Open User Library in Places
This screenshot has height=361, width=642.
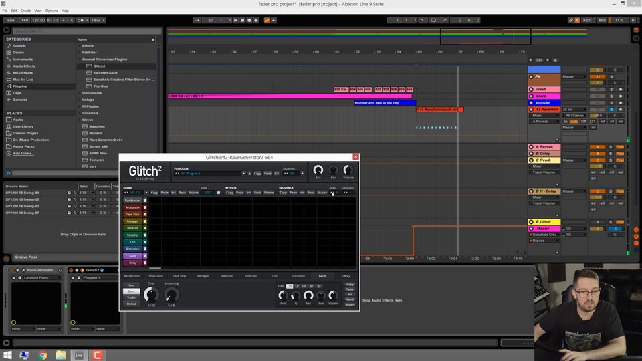pyautogui.click(x=23, y=126)
